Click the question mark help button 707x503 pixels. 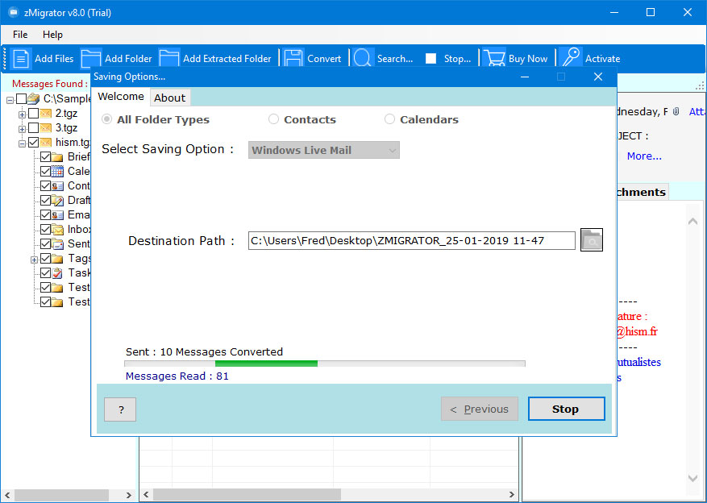click(120, 409)
